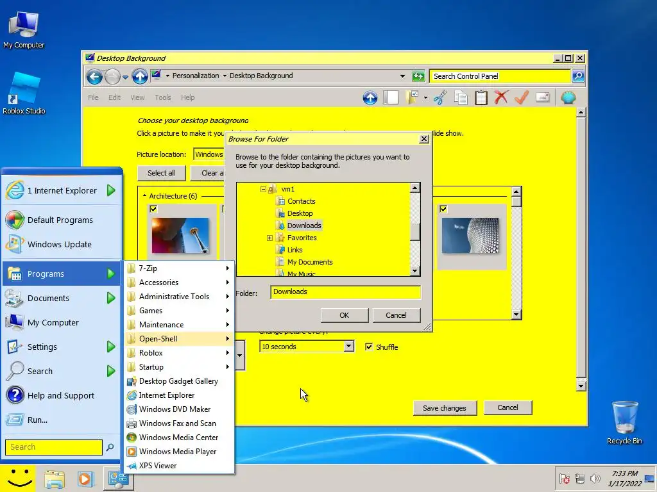
Task: Click the wallpaper list scrollbar thumb
Action: (516, 202)
